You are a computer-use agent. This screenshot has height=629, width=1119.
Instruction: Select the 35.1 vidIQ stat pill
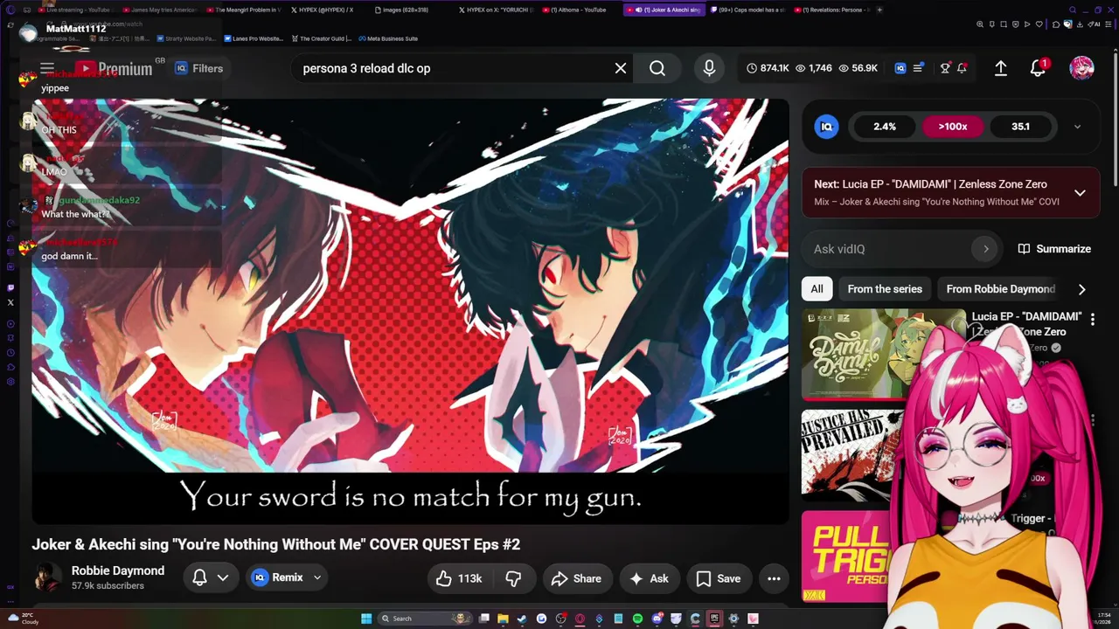click(1020, 127)
